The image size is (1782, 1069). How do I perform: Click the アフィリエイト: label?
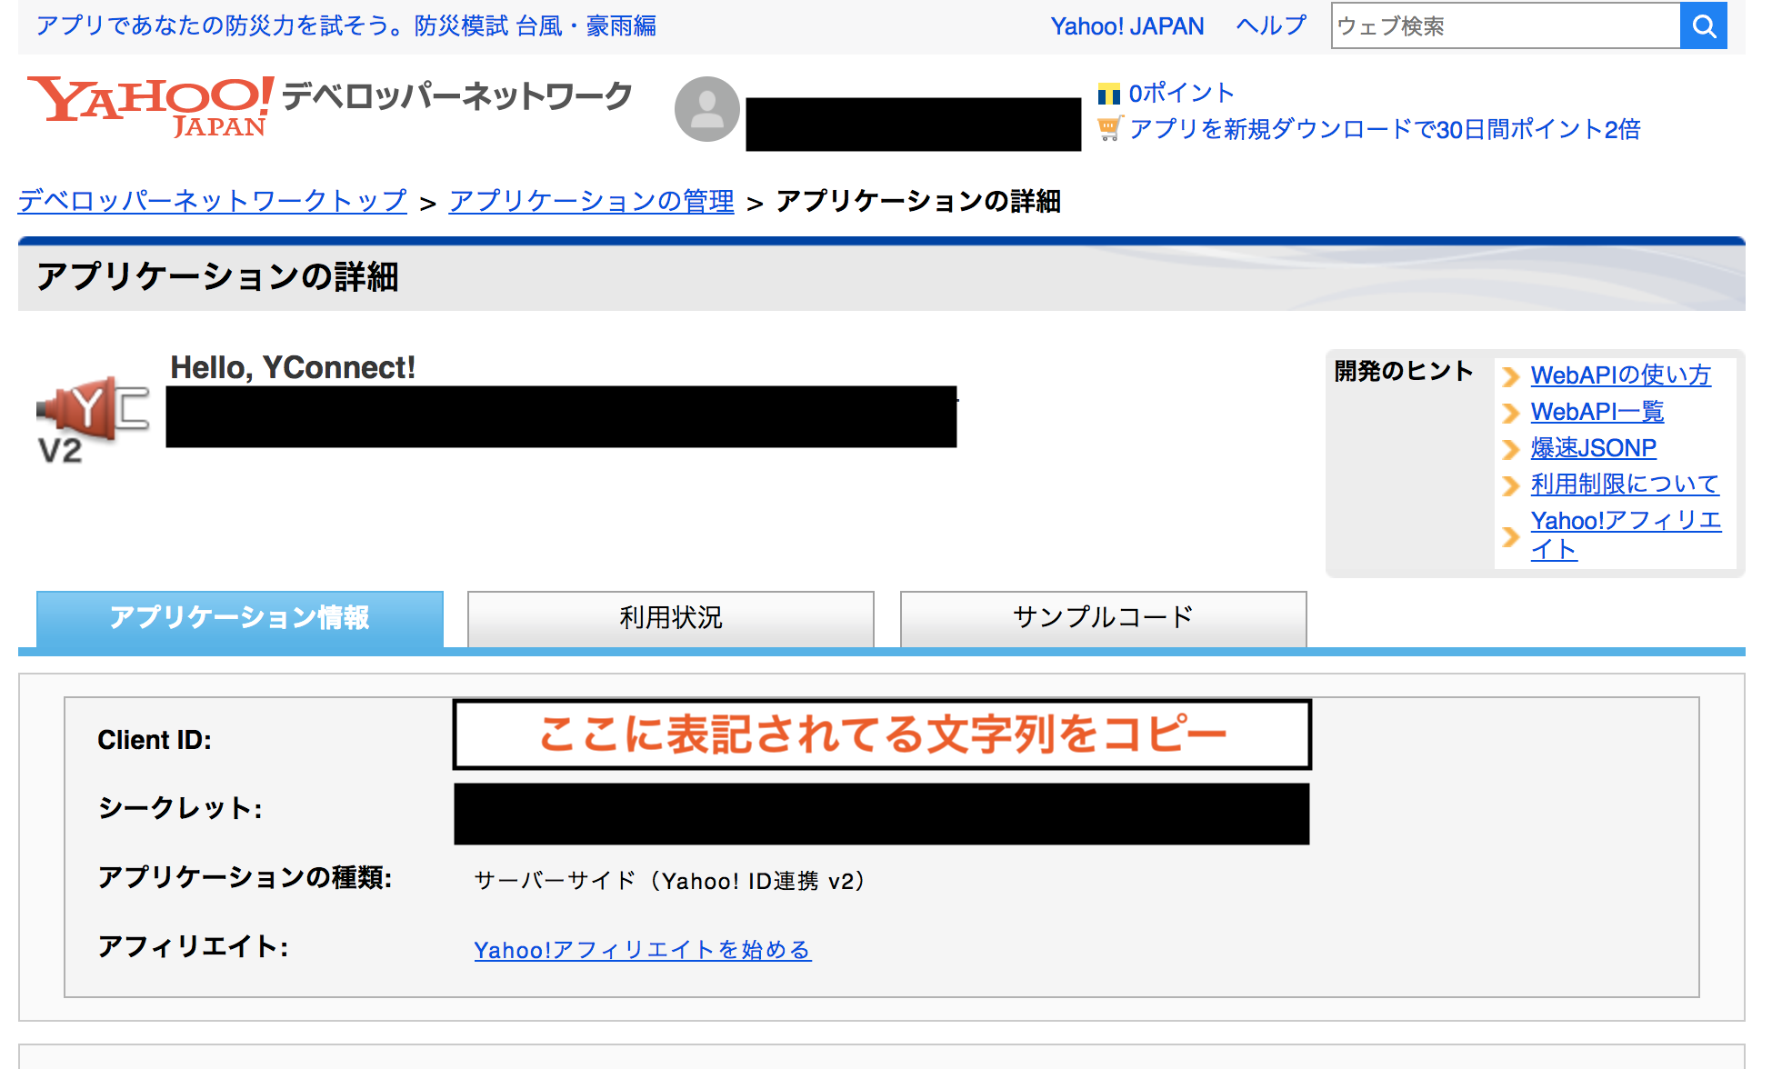click(193, 946)
